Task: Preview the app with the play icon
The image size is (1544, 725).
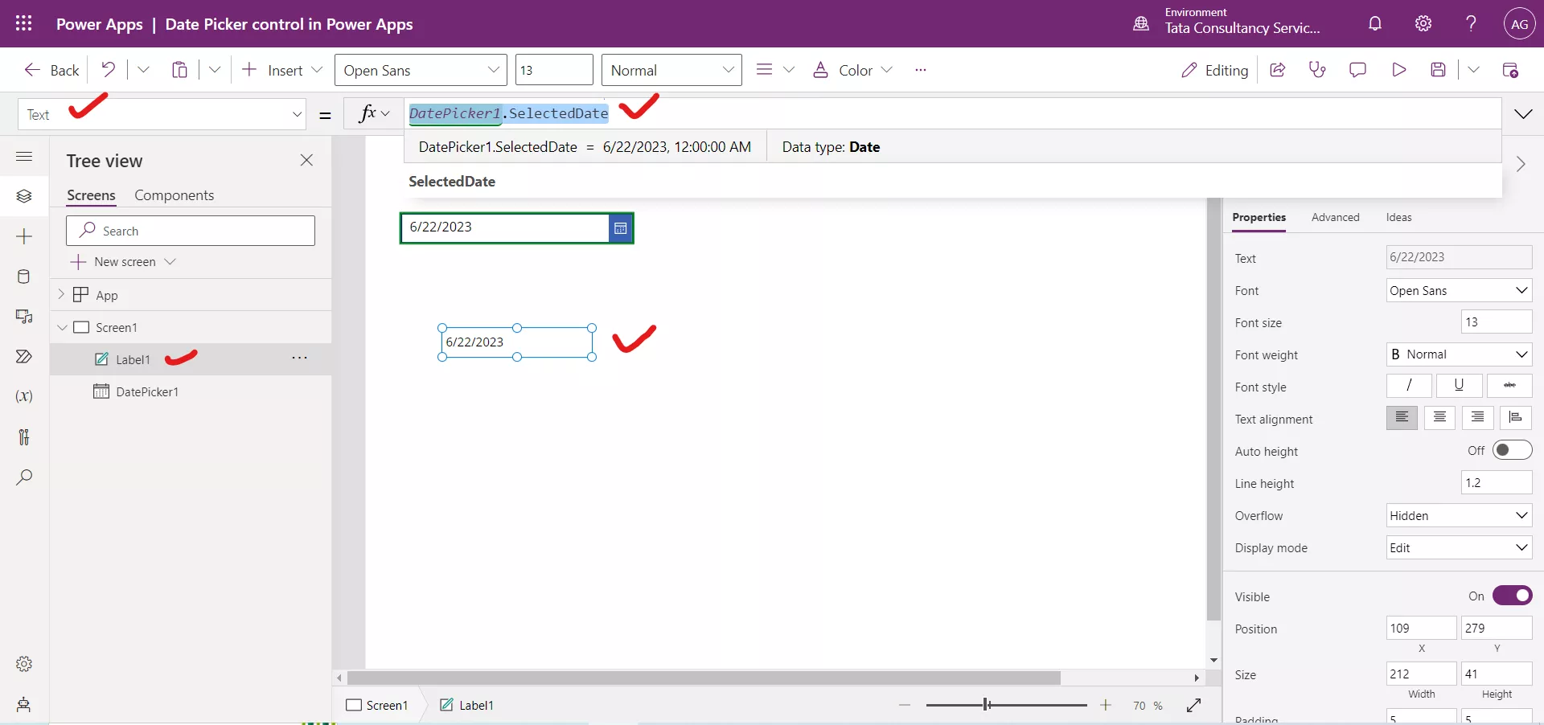Action: tap(1398, 70)
